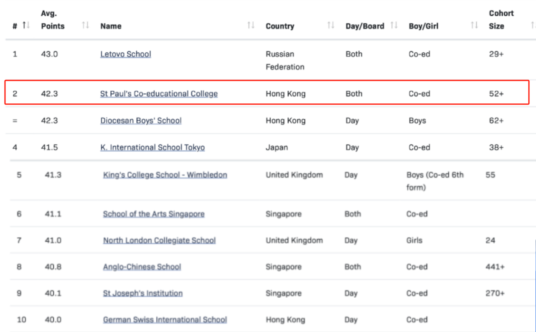Image resolution: width=536 pixels, height=332 pixels.
Task: Sort table by rank number column
Action: pyautogui.click(x=26, y=25)
